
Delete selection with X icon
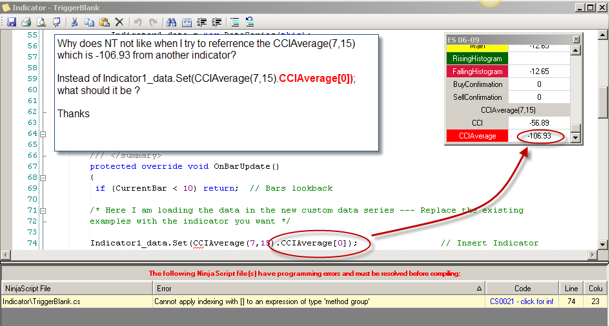[x=119, y=22]
